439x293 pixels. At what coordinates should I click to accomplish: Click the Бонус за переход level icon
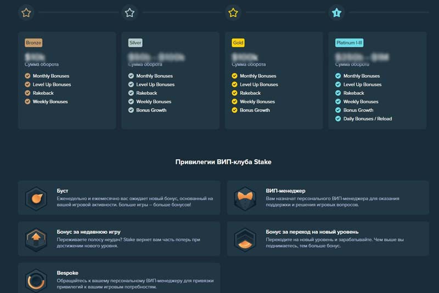pos(245,239)
